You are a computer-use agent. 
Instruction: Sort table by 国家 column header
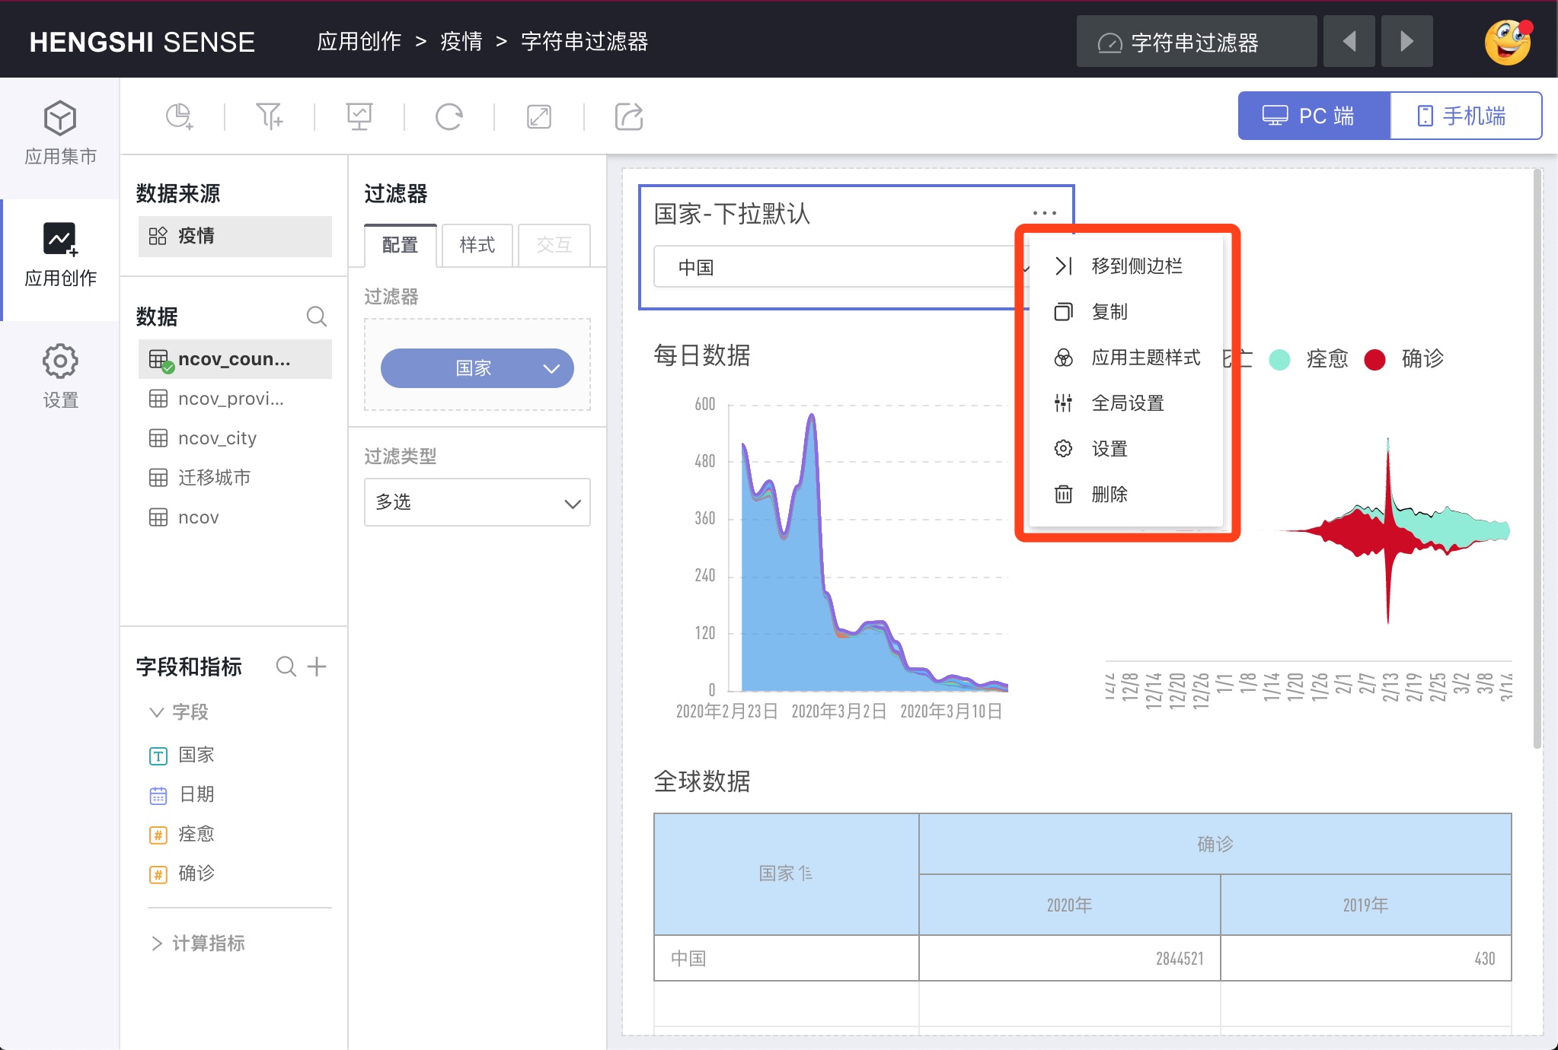[786, 873]
